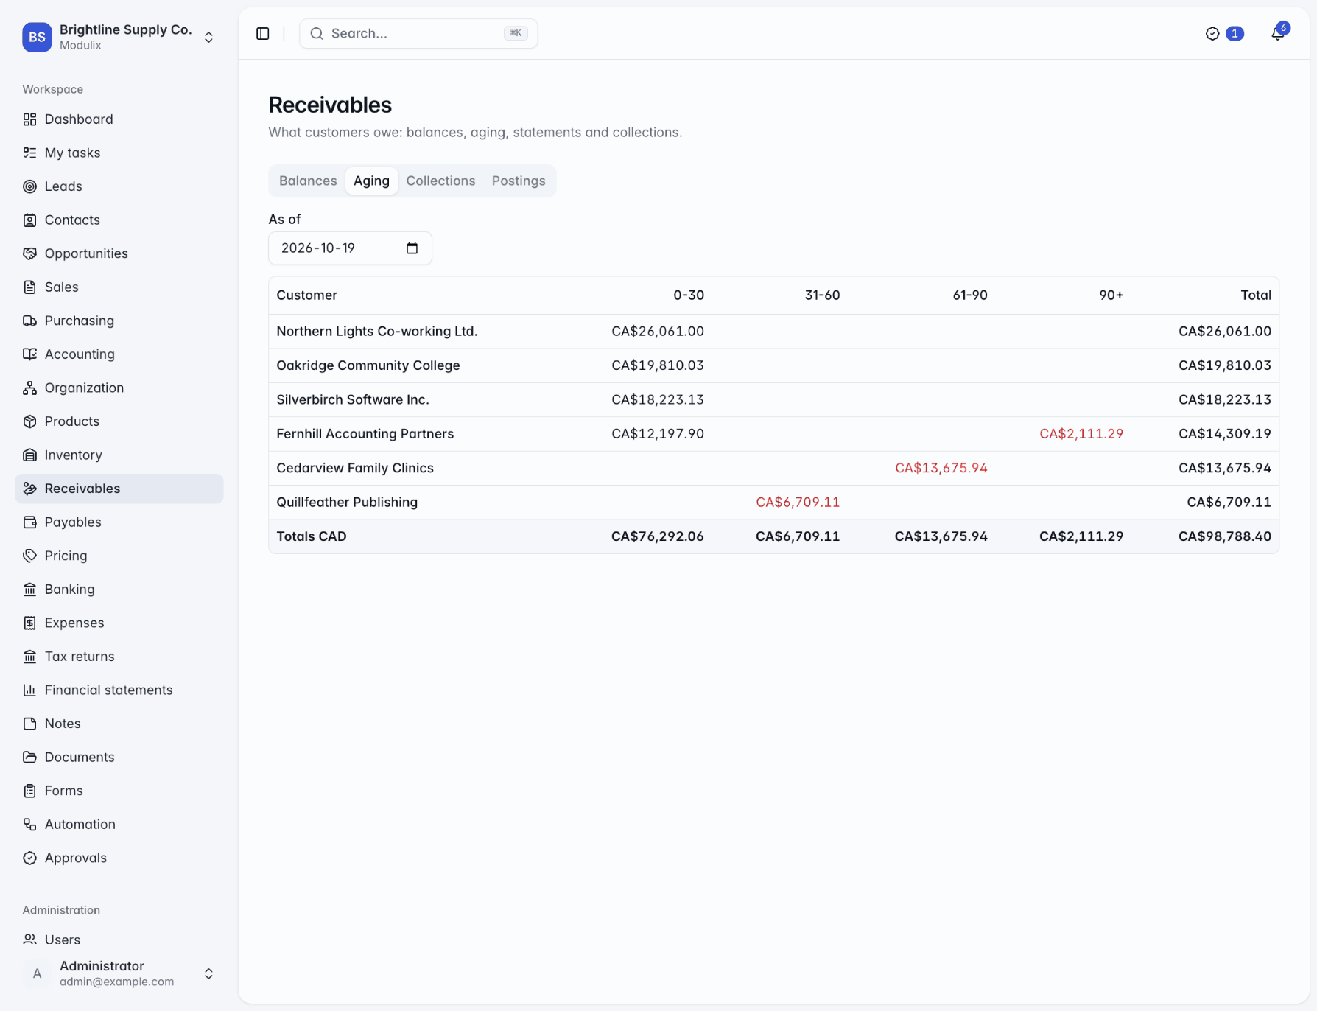Click Quillfeather Publishing CA$6,709.11 31-60 amount

tap(798, 503)
